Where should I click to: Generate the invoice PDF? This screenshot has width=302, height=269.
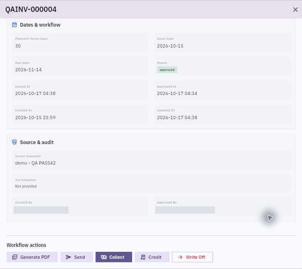(x=32, y=257)
